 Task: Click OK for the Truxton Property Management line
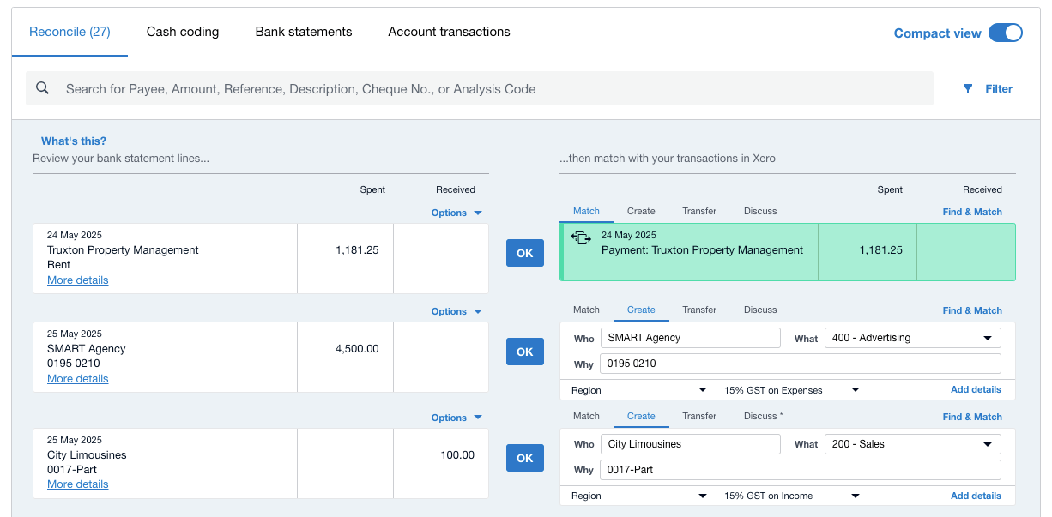point(525,253)
